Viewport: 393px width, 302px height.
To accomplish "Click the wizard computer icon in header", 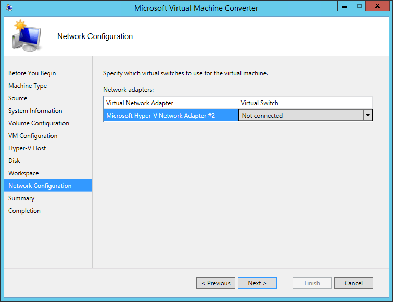I will tap(27, 36).
